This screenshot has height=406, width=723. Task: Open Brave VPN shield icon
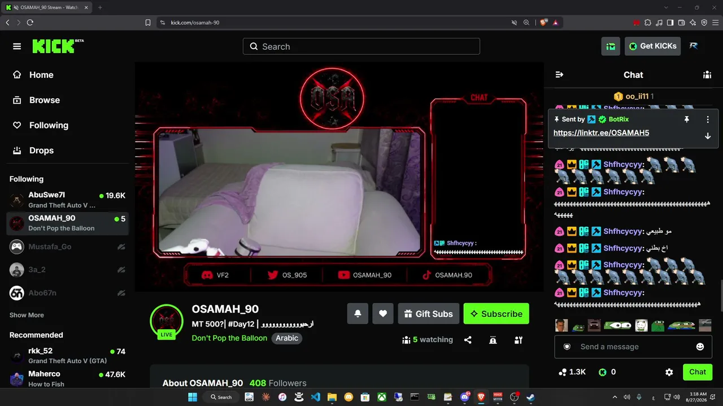tap(704, 23)
